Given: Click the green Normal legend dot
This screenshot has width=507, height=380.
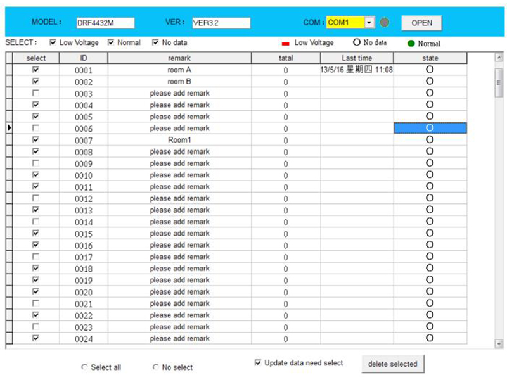Looking at the screenshot, I should click(x=411, y=44).
